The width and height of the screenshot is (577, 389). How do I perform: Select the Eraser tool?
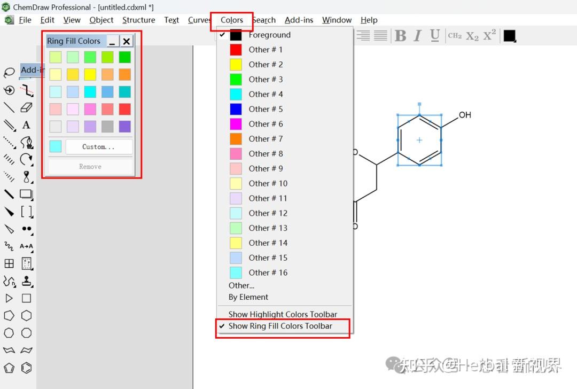pos(27,108)
